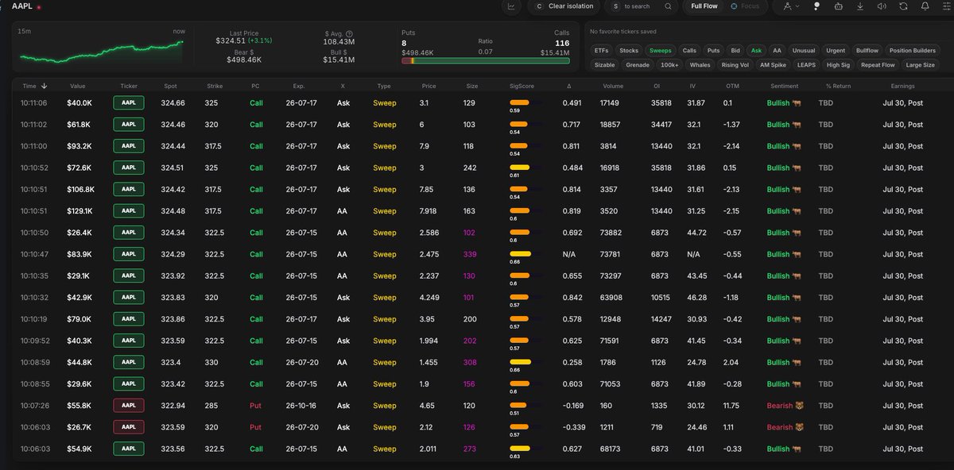
Task: Disable the Ask filter chip
Action: (756, 50)
